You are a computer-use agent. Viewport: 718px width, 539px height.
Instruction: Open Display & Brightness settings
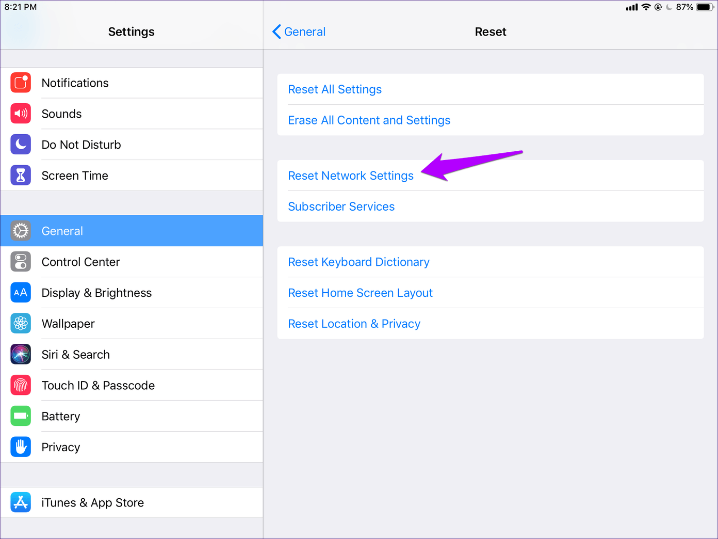[x=96, y=293]
